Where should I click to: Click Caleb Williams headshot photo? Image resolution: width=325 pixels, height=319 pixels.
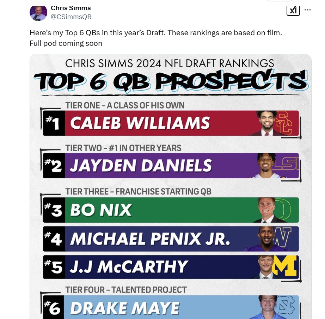pos(266,123)
